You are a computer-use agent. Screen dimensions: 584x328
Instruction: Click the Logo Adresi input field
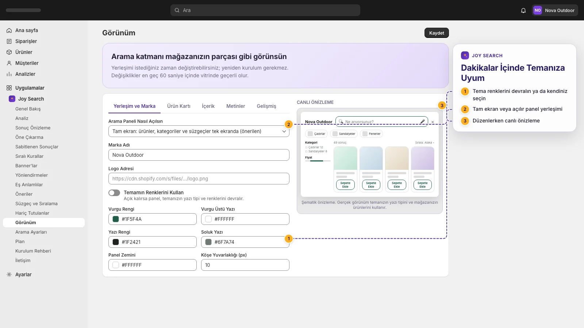pyautogui.click(x=199, y=179)
